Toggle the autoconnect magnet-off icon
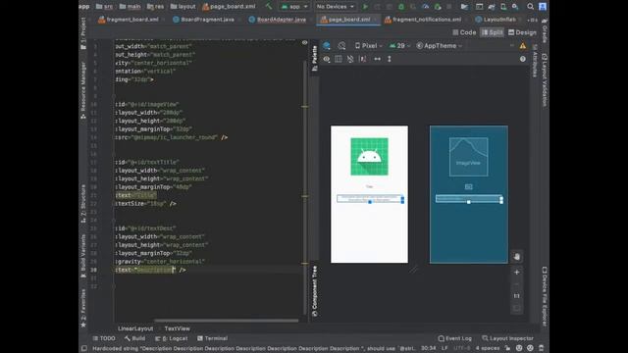628x353 pixels. click(350, 59)
